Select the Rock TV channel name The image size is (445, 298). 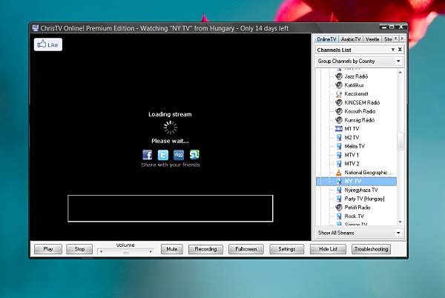[x=354, y=216]
